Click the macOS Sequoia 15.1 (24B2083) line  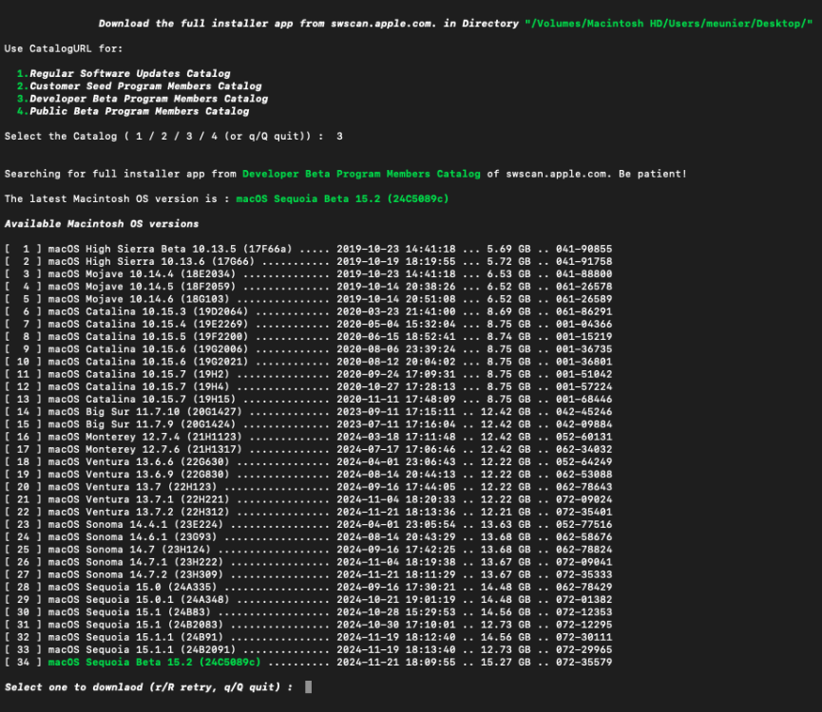click(x=308, y=625)
